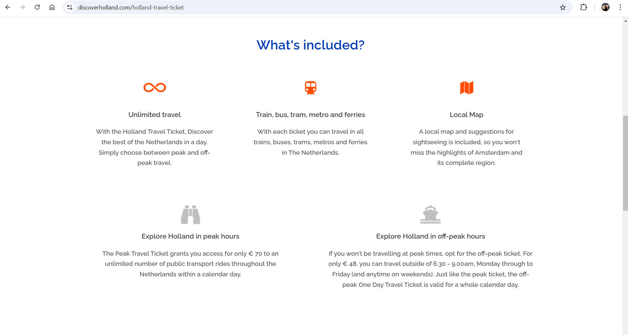Go back to the previous page
Viewport: 628px width, 335px height.
click(x=8, y=7)
